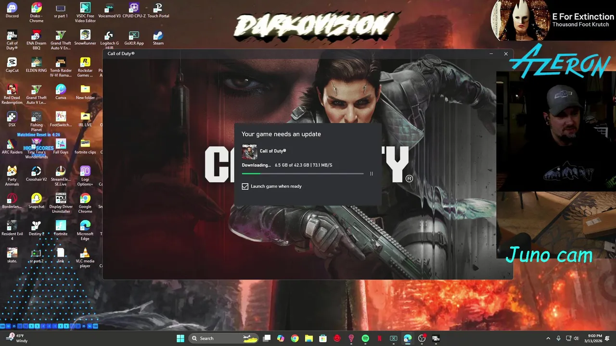Screen dimensions: 616x346
Task: Open the Google Chrome desktop shortcut
Action: click(85, 204)
